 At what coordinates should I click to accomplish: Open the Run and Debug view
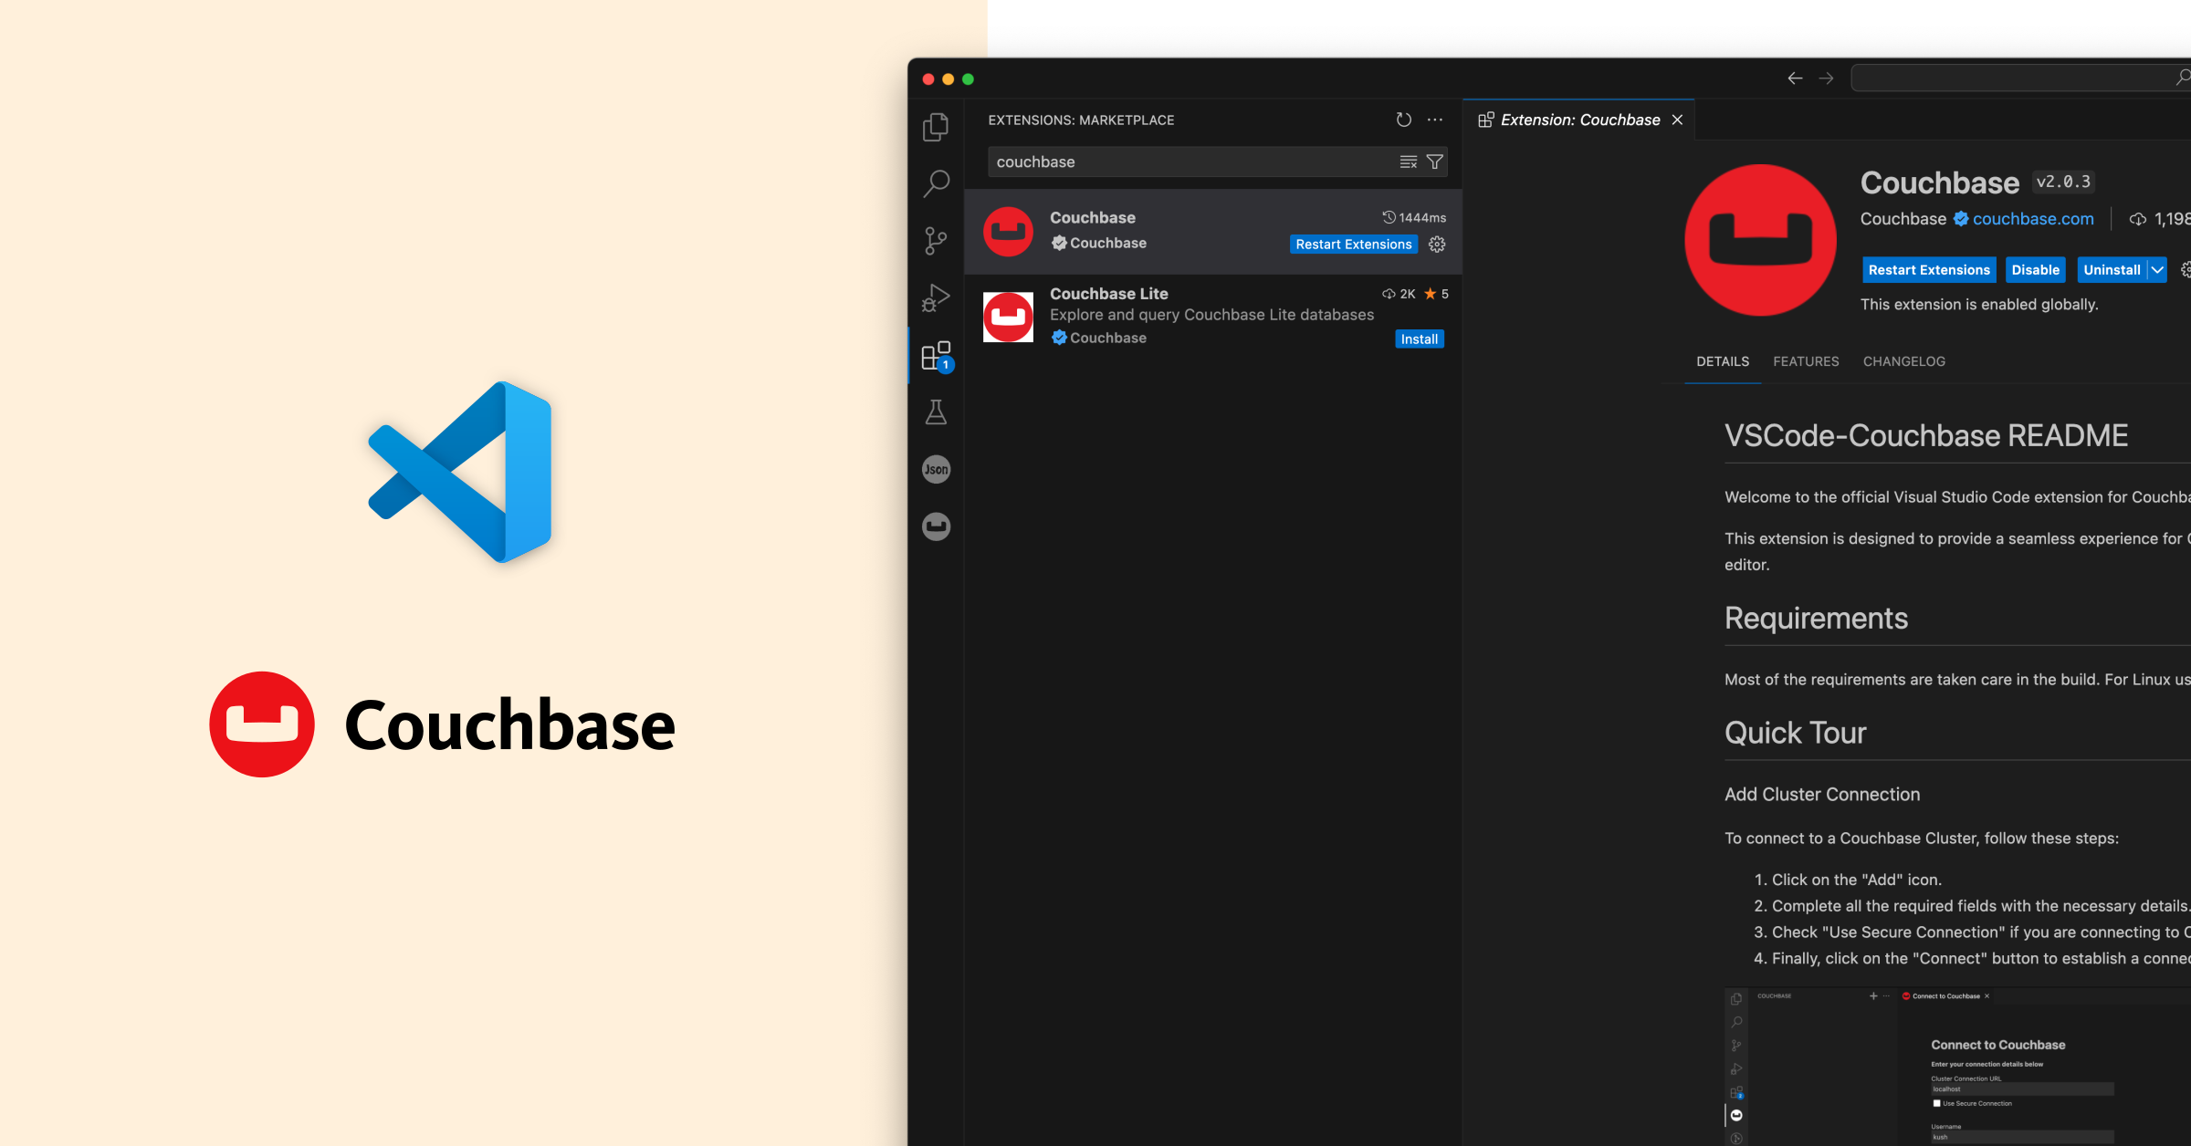pyautogui.click(x=935, y=297)
